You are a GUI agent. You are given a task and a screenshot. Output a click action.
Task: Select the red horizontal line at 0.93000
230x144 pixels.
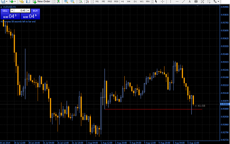point(153,109)
